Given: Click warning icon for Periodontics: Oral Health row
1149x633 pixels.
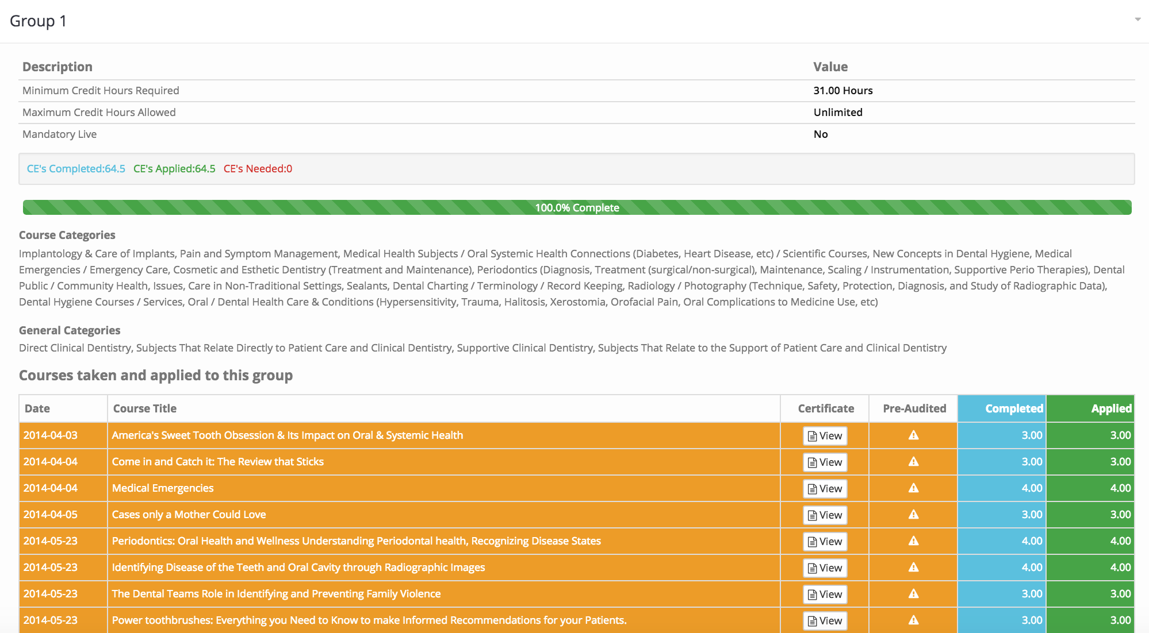Looking at the screenshot, I should click(x=913, y=541).
